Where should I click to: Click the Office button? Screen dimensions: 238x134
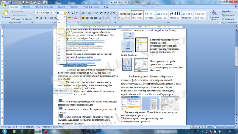coord(4,4)
